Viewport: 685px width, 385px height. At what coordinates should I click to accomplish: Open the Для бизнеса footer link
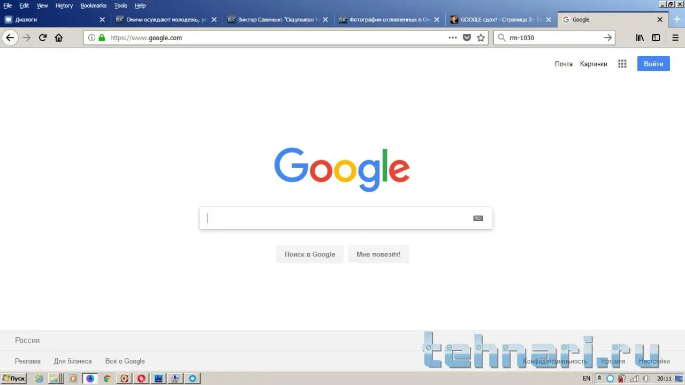point(73,361)
